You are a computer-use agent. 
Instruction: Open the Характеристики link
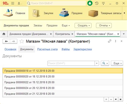83,49
